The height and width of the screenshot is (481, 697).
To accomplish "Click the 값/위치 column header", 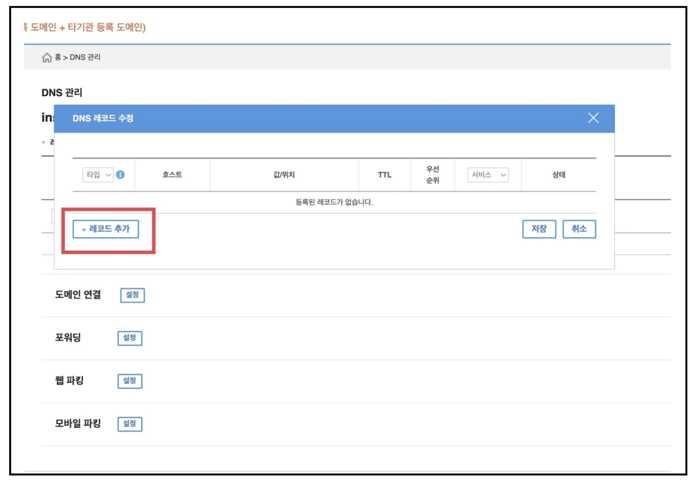I will coord(284,175).
